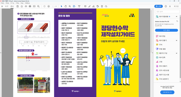Click the email envelope icon
The height and width of the screenshot is (97, 181).
click(34, 6)
